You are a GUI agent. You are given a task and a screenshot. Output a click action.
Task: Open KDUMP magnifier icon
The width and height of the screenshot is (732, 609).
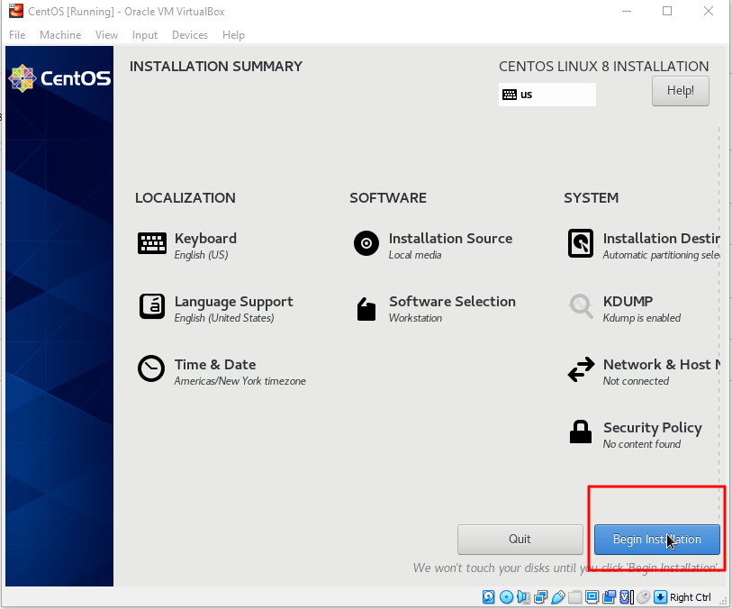(581, 306)
